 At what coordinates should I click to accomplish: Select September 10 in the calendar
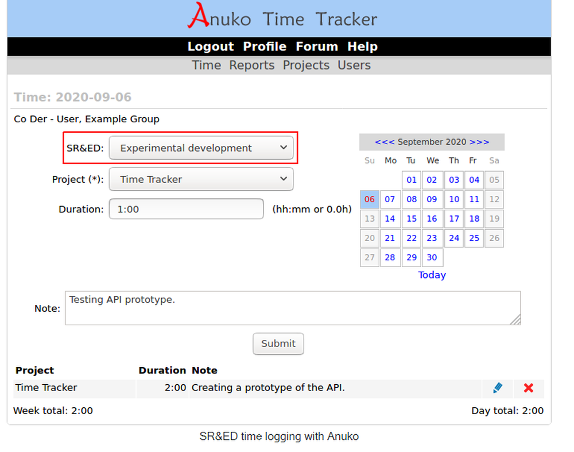[454, 199]
